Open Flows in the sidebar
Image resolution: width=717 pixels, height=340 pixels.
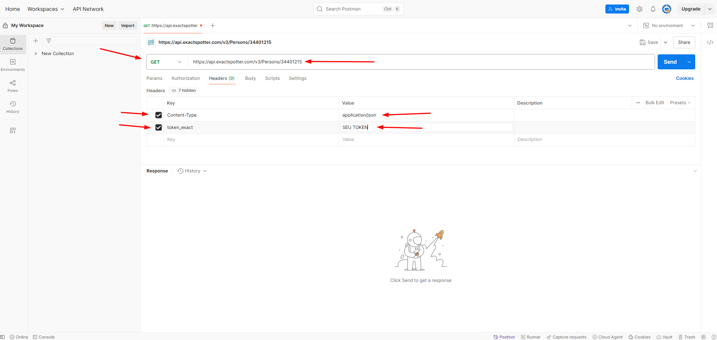[x=13, y=86]
